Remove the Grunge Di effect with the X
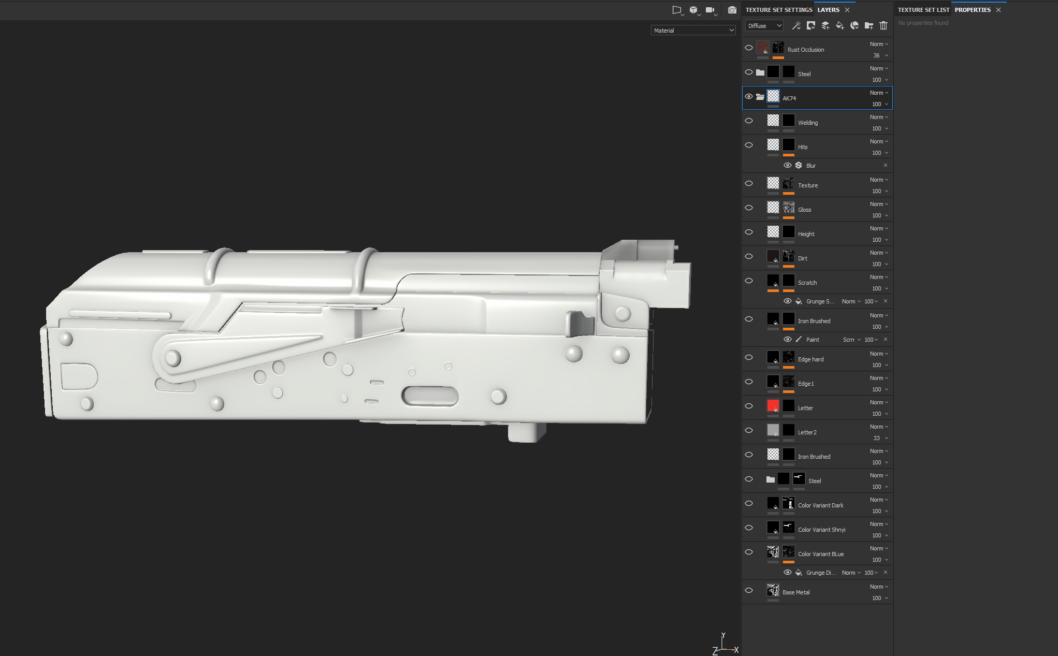1058x656 pixels. click(x=886, y=573)
